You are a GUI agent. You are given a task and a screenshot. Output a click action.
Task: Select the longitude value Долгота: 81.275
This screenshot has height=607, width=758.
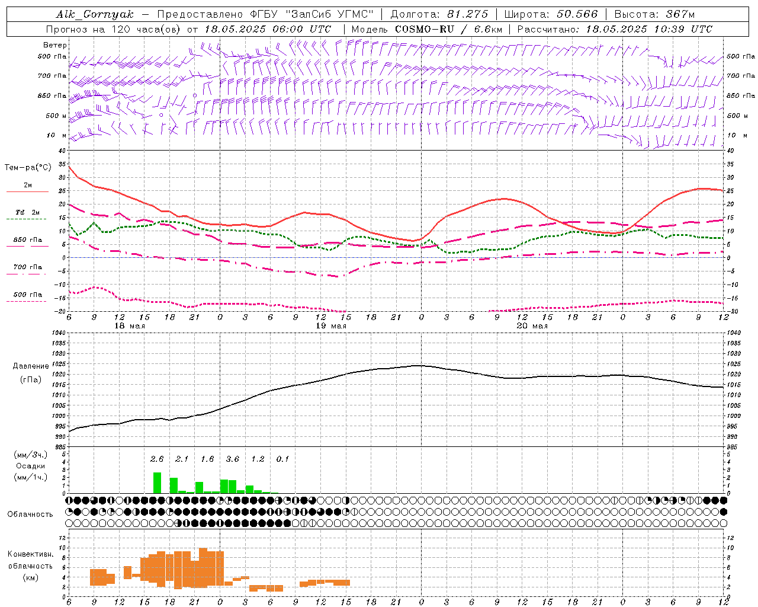pyautogui.click(x=439, y=14)
